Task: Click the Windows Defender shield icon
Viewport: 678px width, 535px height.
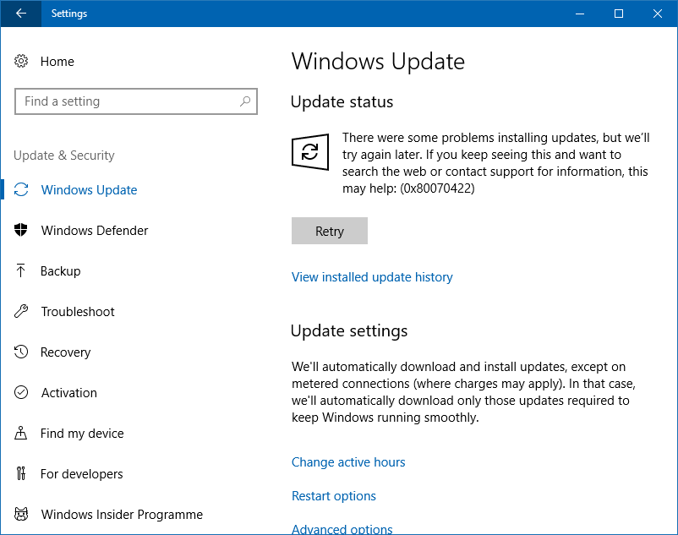Action: [21, 230]
